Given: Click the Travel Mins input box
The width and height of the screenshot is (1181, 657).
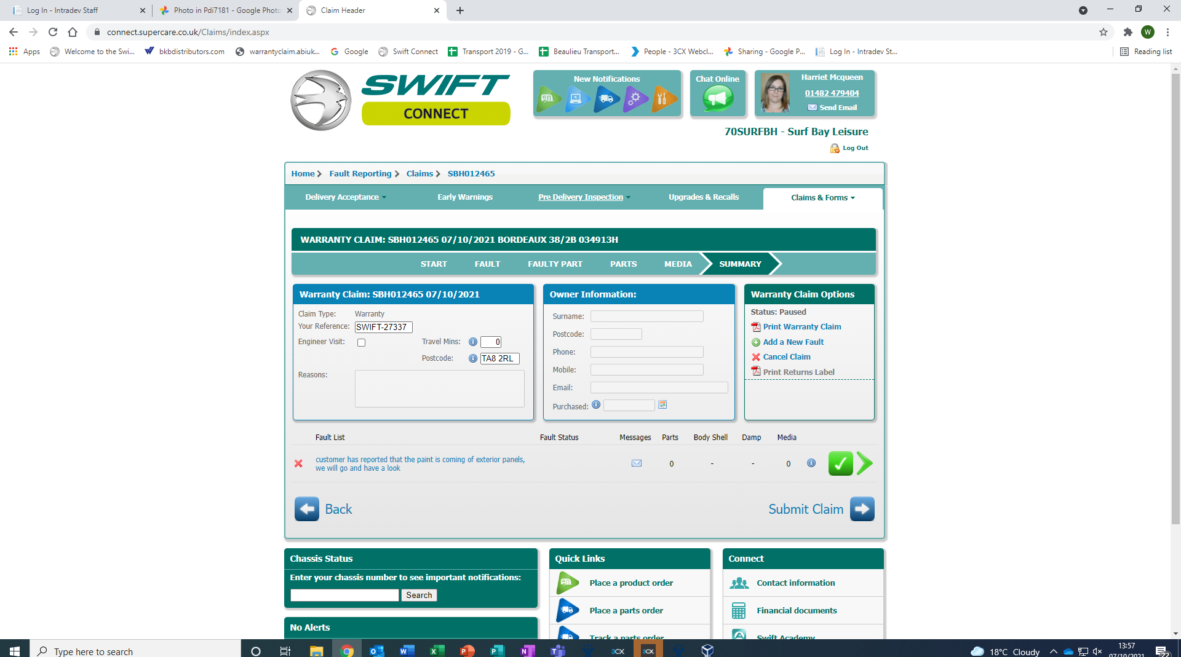Looking at the screenshot, I should pyautogui.click(x=491, y=342).
